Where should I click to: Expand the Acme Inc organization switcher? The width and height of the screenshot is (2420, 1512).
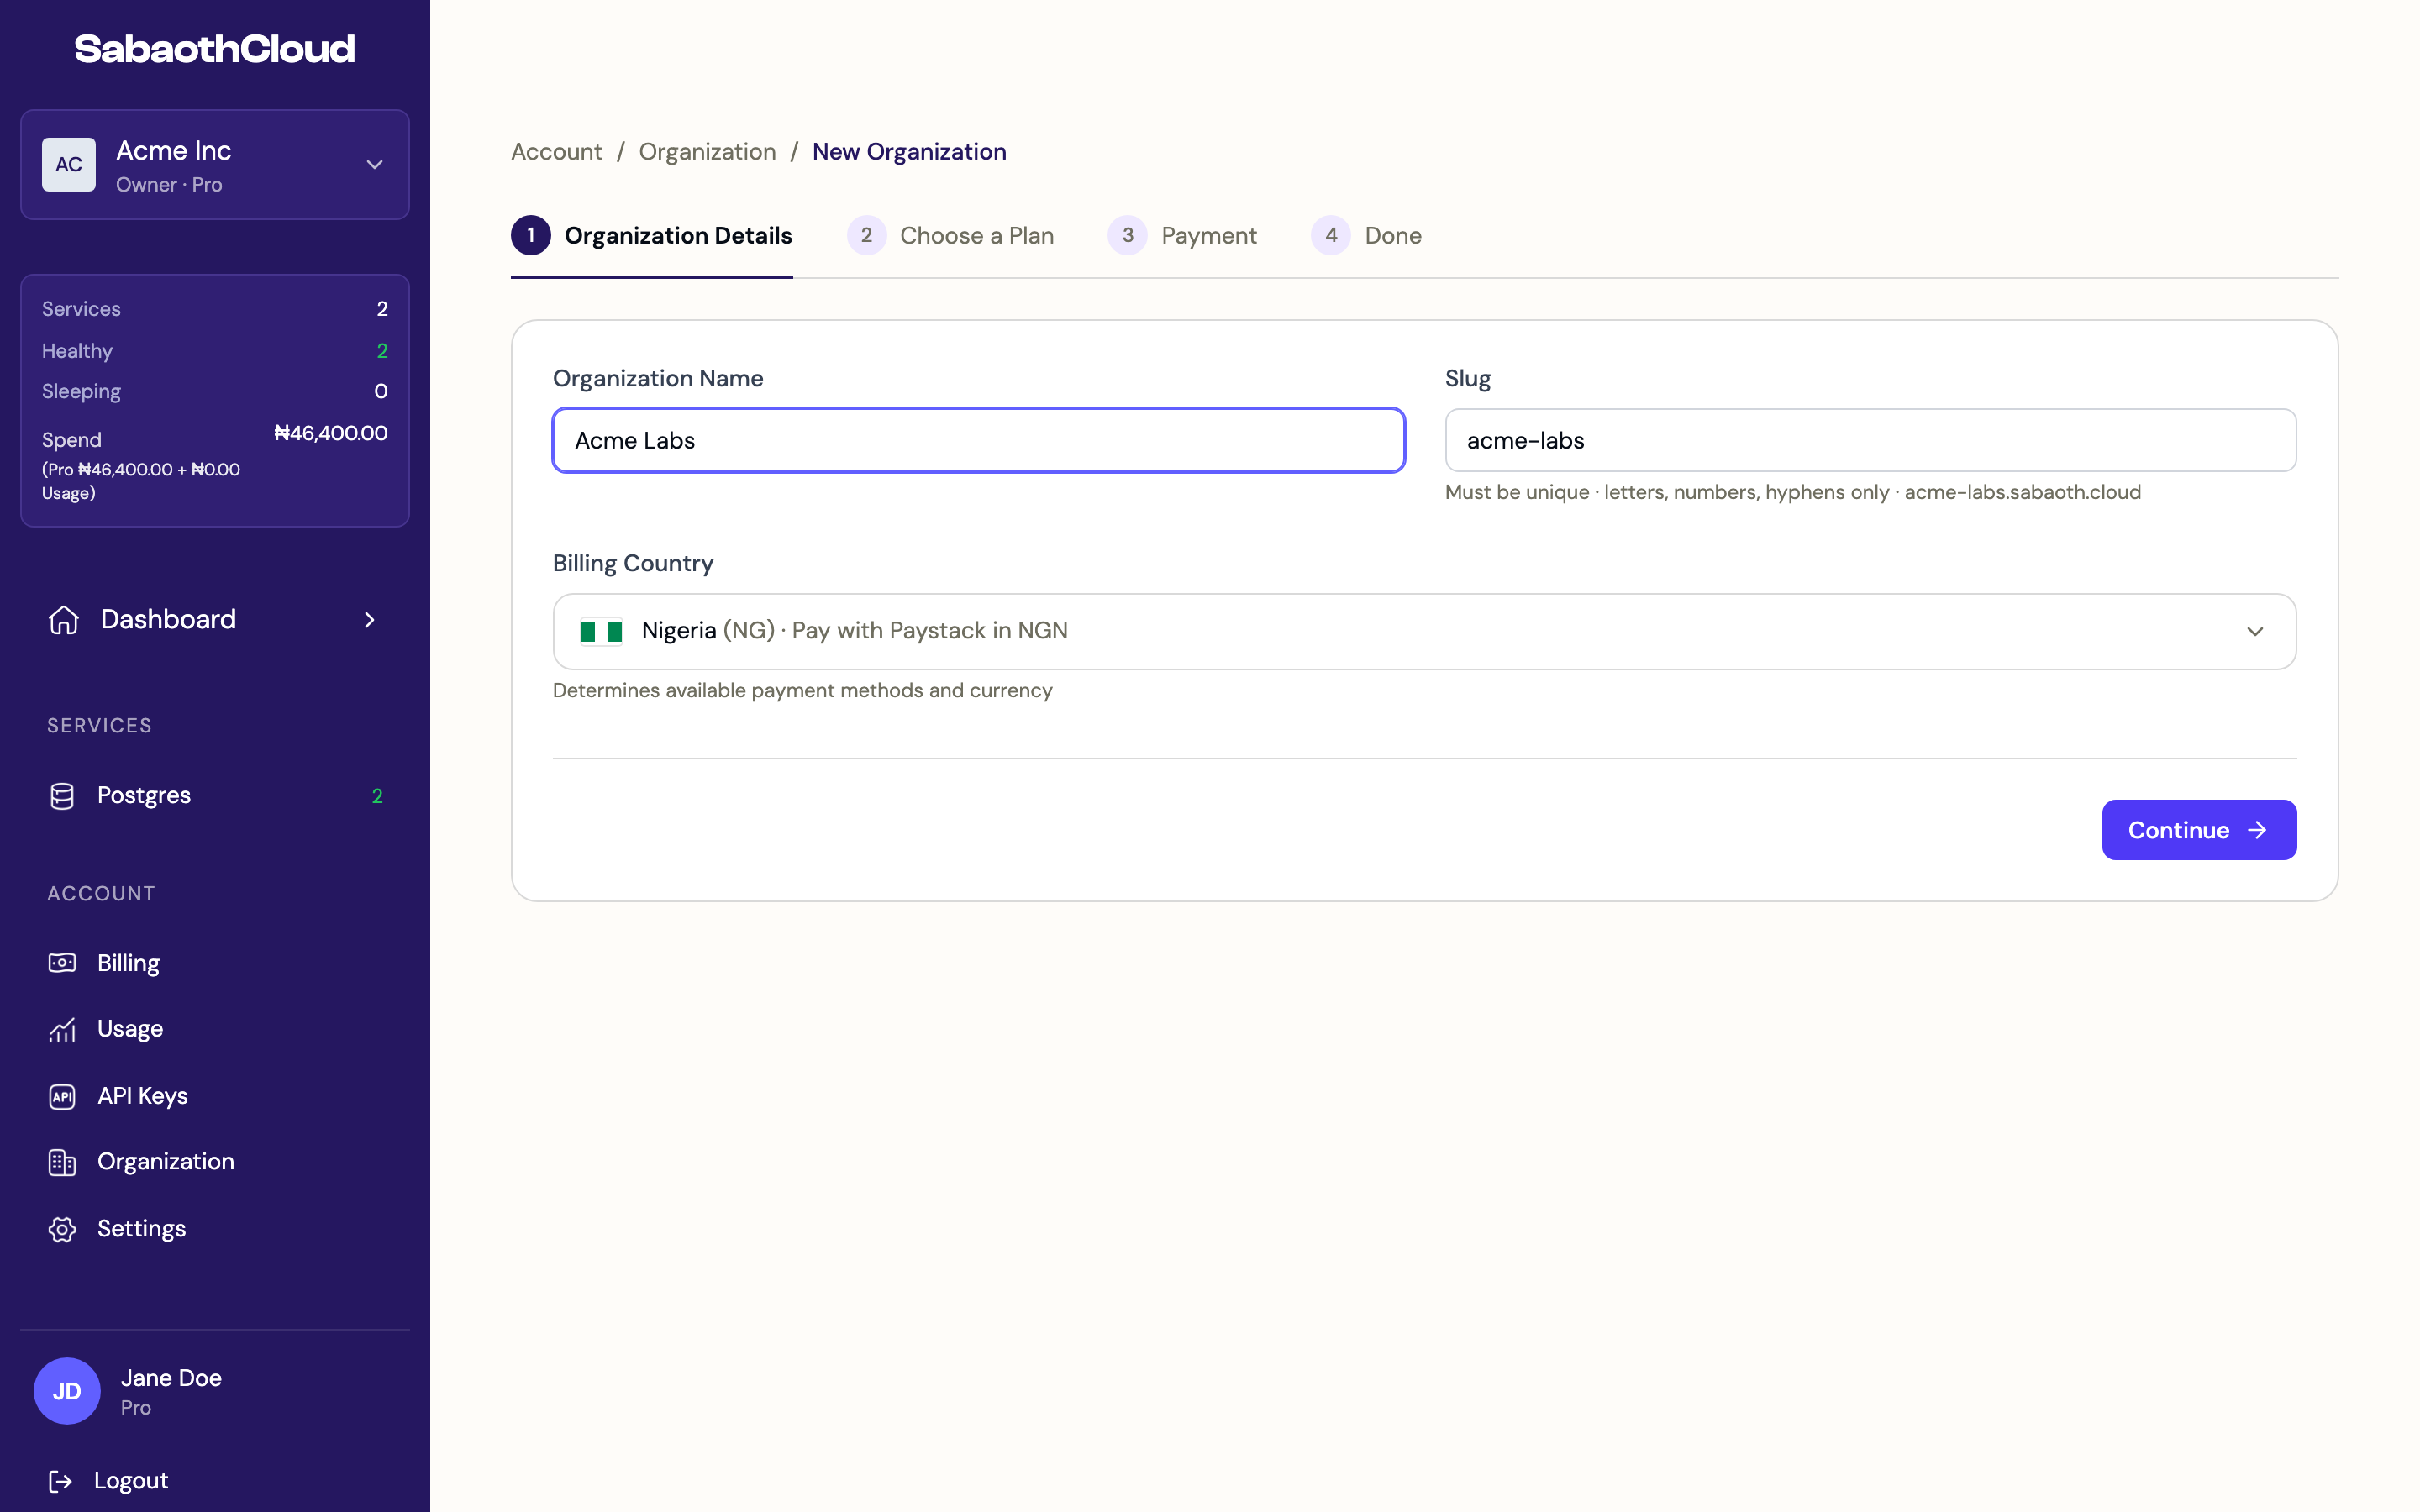coord(215,165)
